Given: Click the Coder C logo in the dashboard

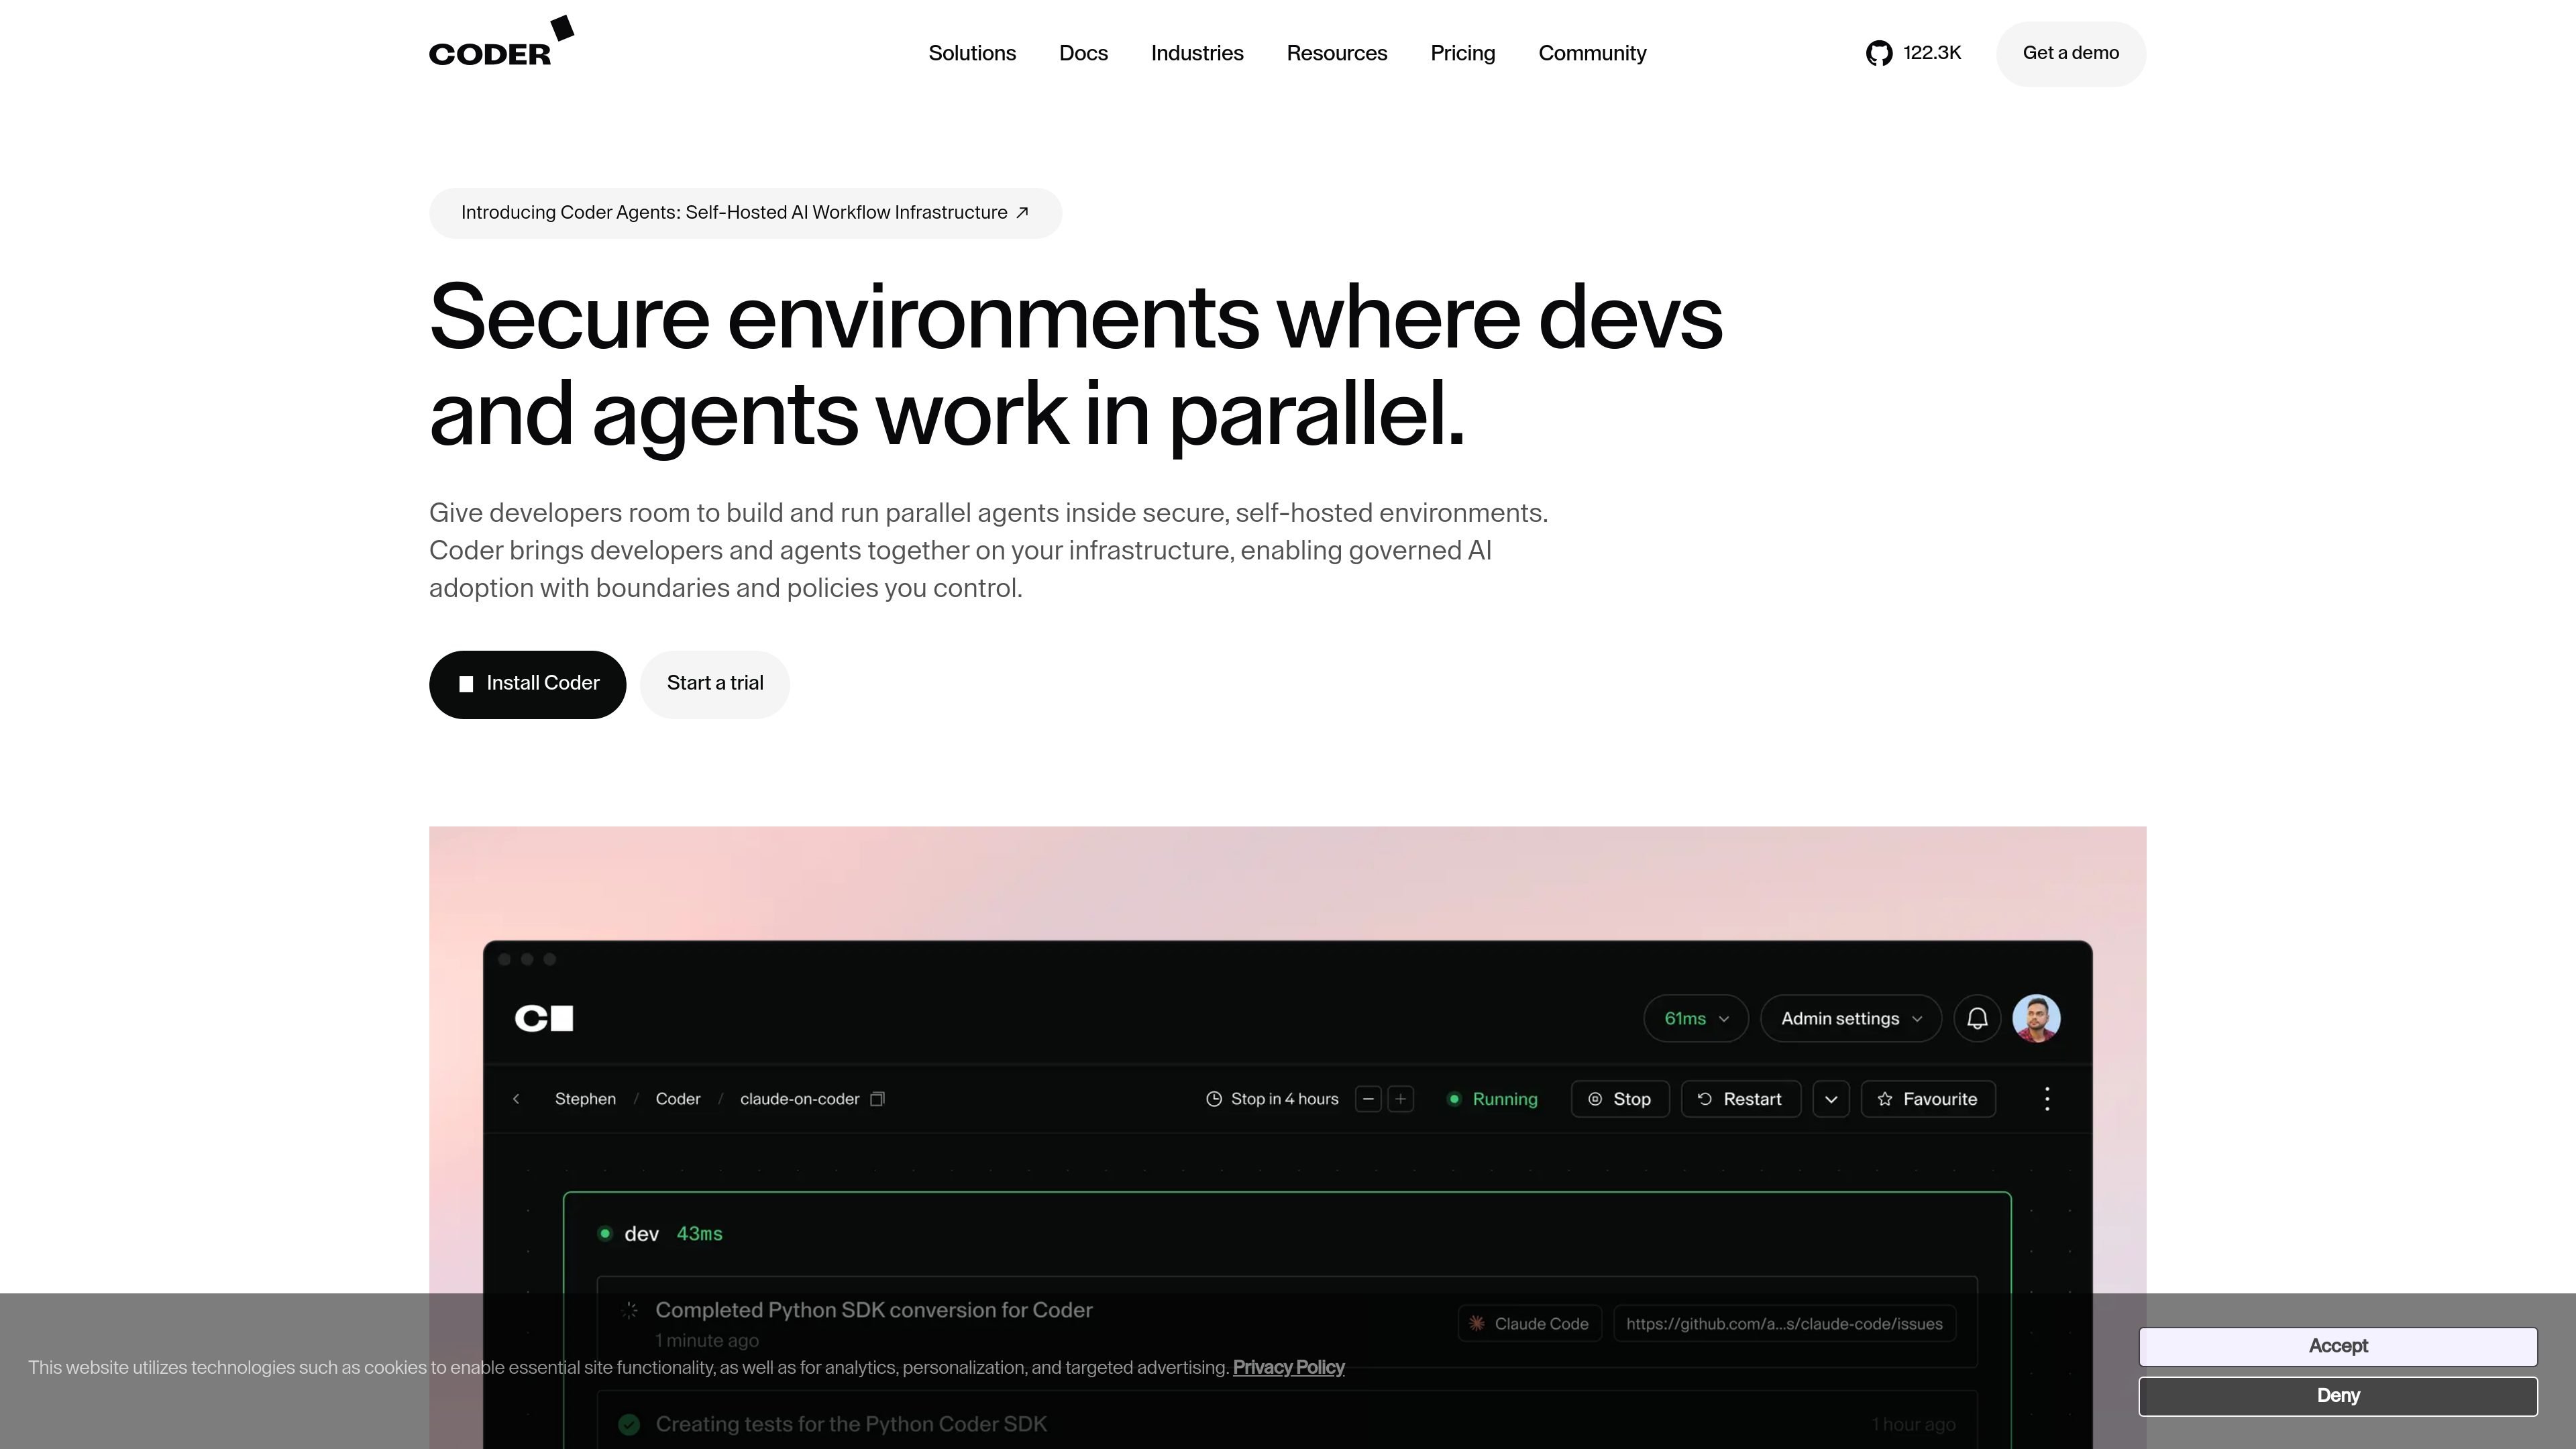Looking at the screenshot, I should [x=544, y=1018].
